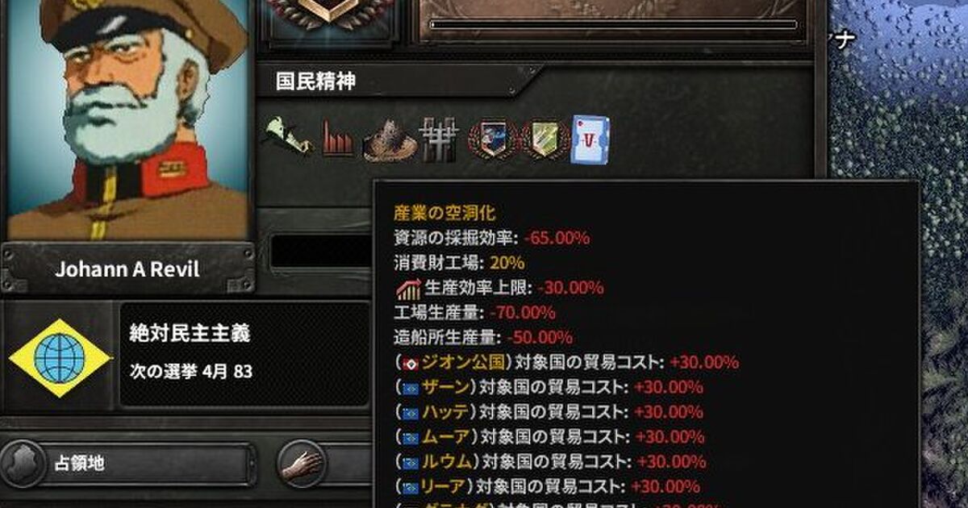Click Johann A Revil name plate
This screenshot has width=968, height=508.
point(127,269)
